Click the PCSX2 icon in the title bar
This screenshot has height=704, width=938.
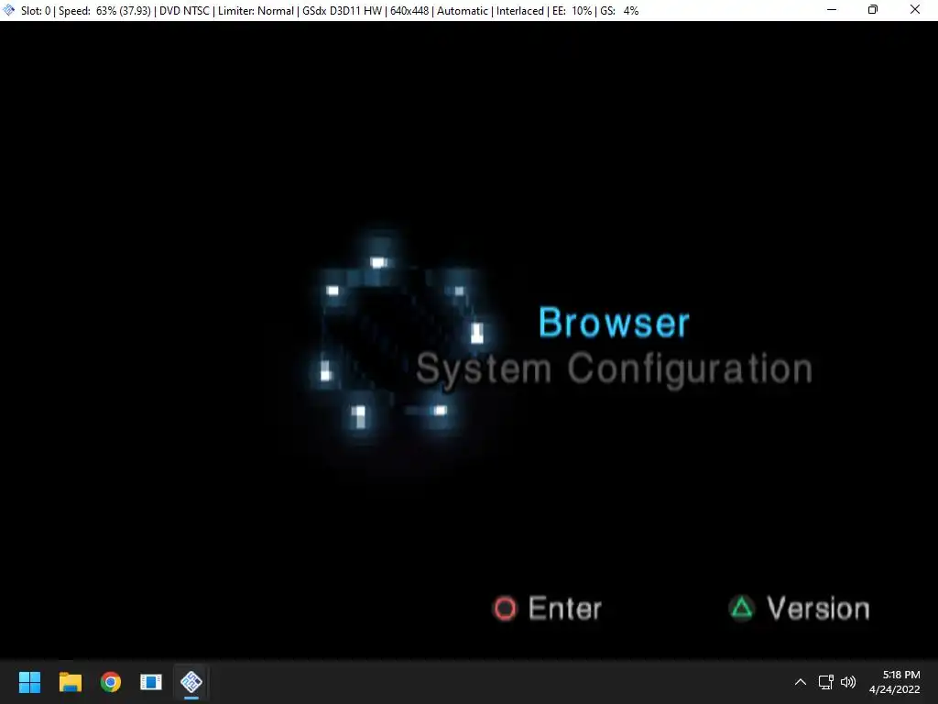coord(9,10)
